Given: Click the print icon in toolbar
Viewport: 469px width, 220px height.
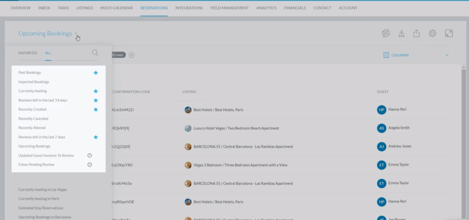Looking at the screenshot, I should [x=386, y=33].
